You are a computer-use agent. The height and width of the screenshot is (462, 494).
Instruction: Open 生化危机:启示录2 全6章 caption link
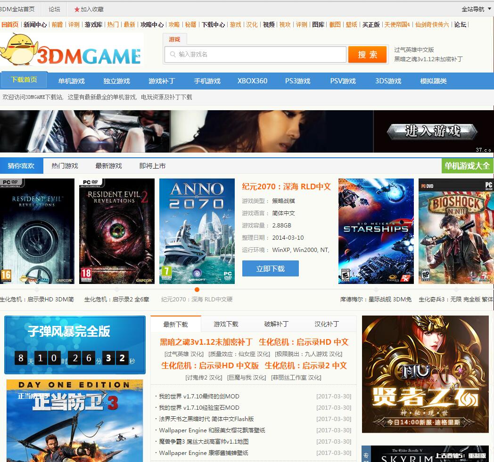116,300
